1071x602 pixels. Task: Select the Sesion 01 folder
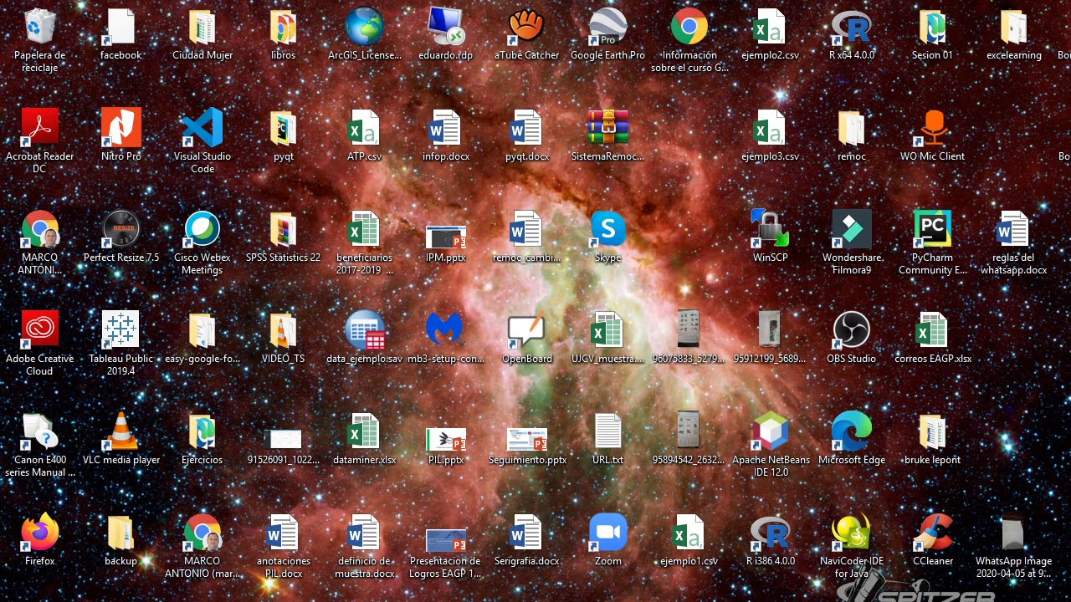coord(932,27)
